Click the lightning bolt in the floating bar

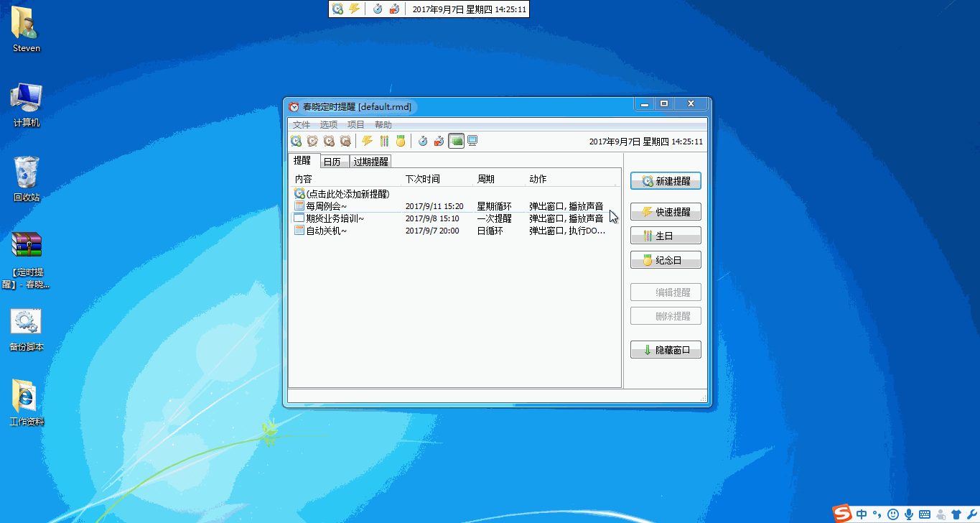click(354, 9)
